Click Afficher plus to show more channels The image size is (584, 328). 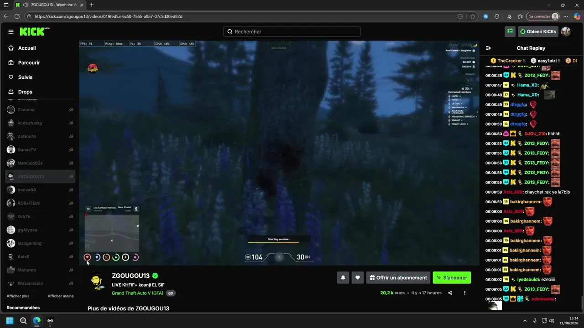(18, 296)
